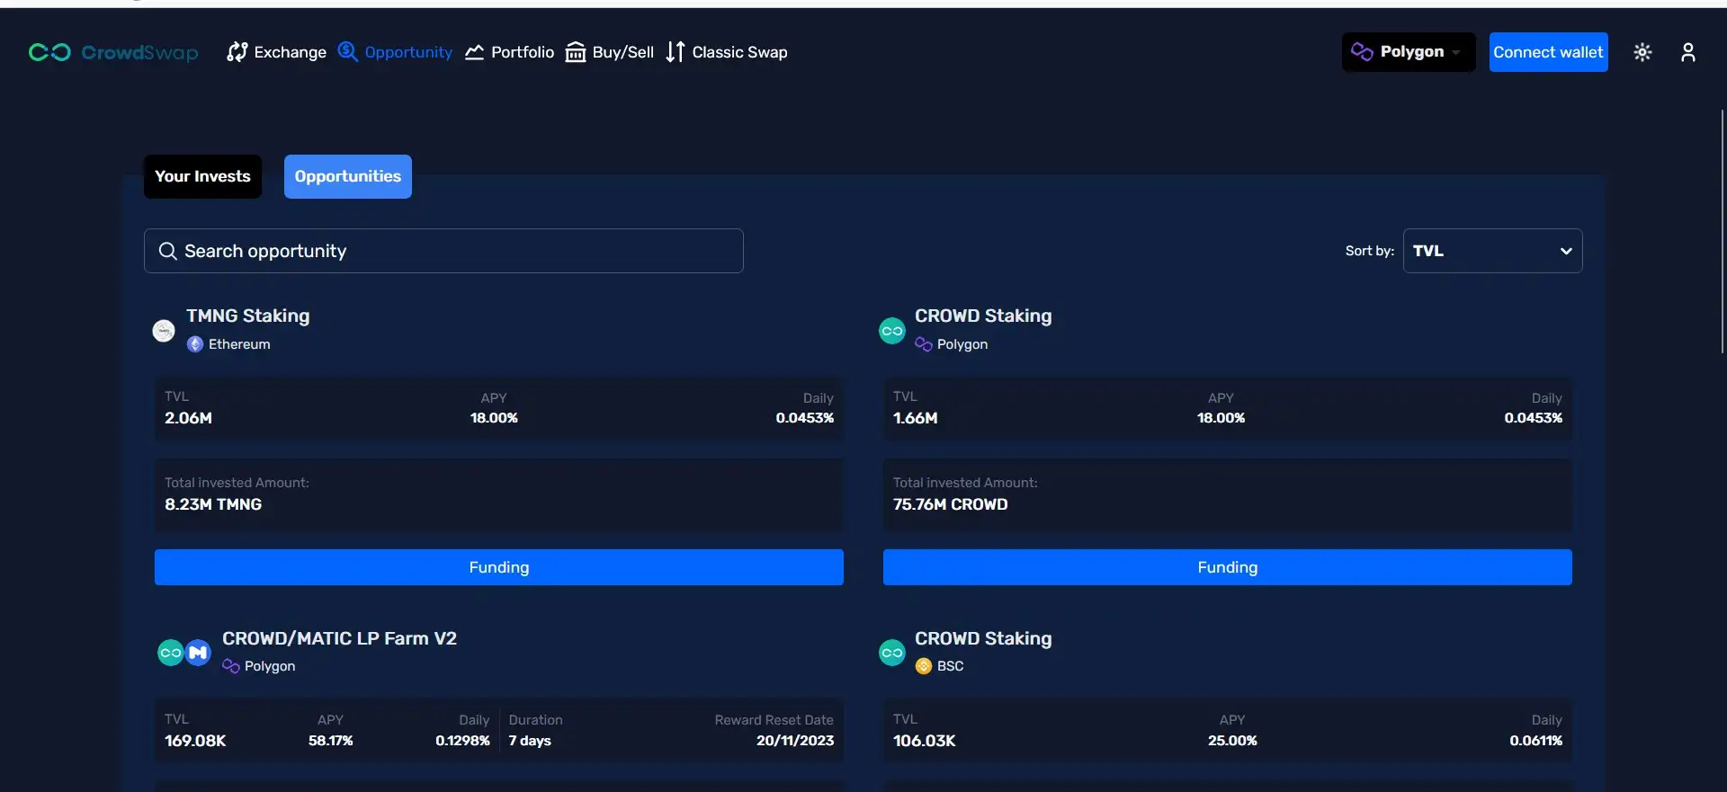This screenshot has height=792, width=1727.
Task: Click the search magnifier icon
Action: (x=167, y=251)
